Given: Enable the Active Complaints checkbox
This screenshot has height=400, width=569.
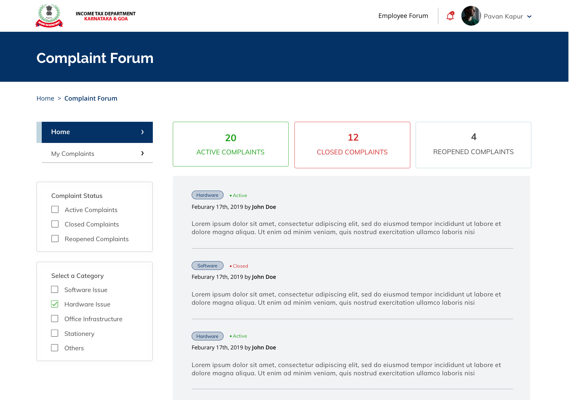Looking at the screenshot, I should pyautogui.click(x=55, y=209).
